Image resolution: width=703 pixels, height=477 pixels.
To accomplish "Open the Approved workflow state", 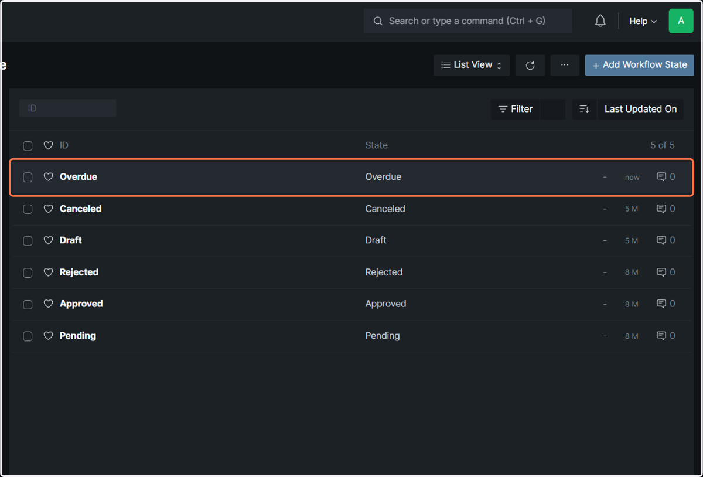I will click(x=81, y=304).
